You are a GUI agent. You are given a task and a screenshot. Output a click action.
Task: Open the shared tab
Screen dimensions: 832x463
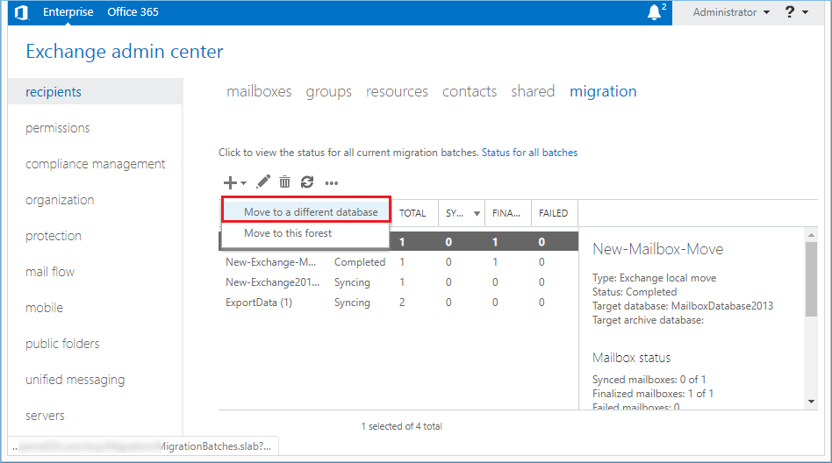pos(533,91)
